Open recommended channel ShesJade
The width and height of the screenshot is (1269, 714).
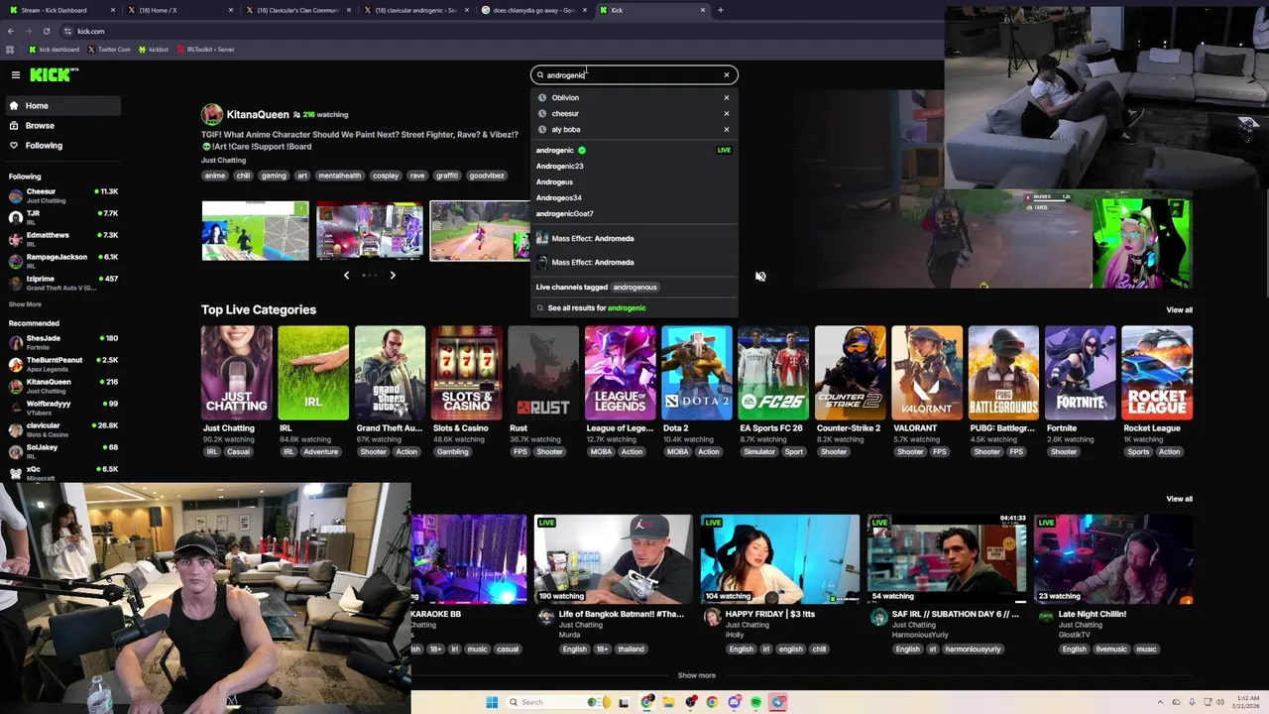pyautogui.click(x=61, y=342)
